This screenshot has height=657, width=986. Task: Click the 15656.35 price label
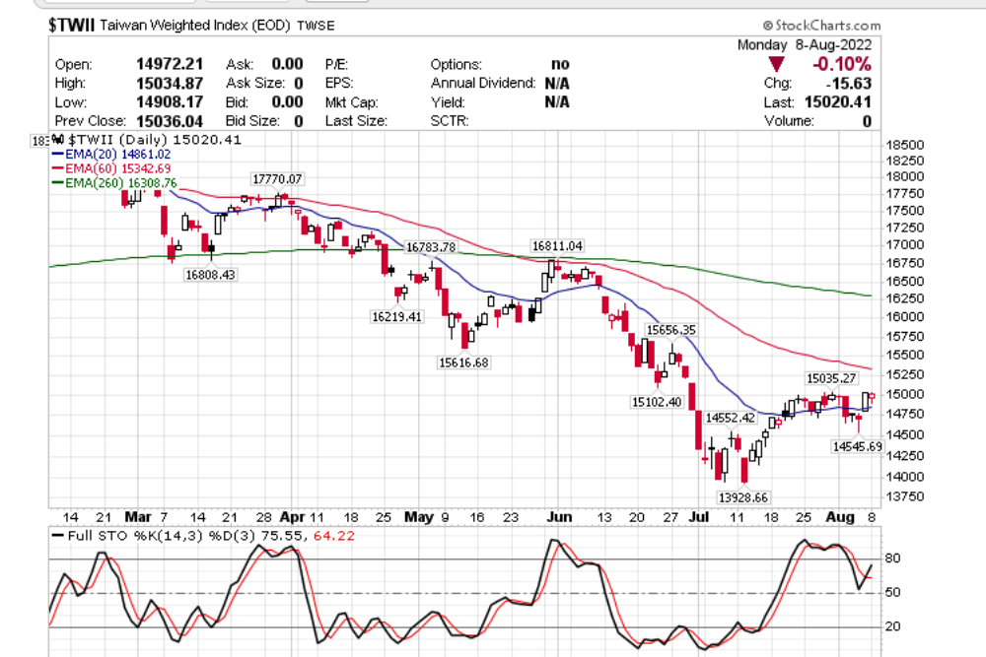(x=671, y=330)
